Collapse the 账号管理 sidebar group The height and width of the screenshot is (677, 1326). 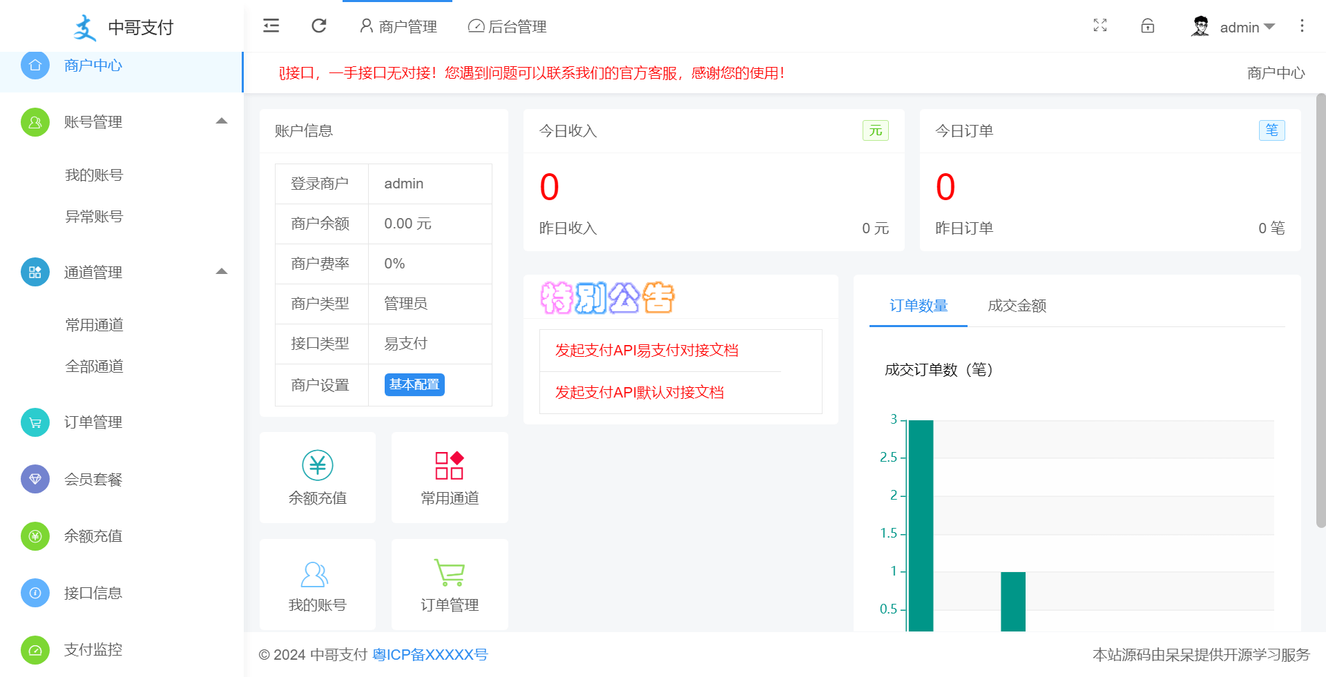(221, 121)
